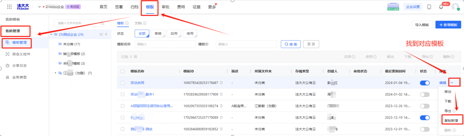Screen dimensions: 464x136
Task: Open notifications bell with 99+ badge
Action: [x=441, y=7]
